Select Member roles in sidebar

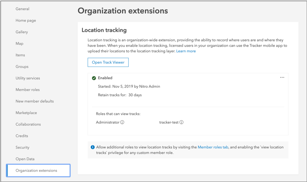pyautogui.click(x=28, y=90)
